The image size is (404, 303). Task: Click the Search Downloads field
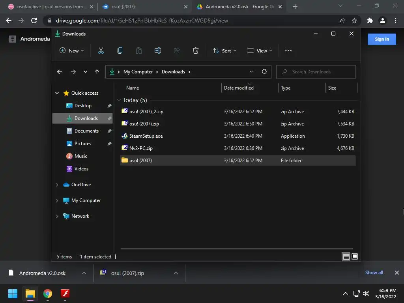316,72
